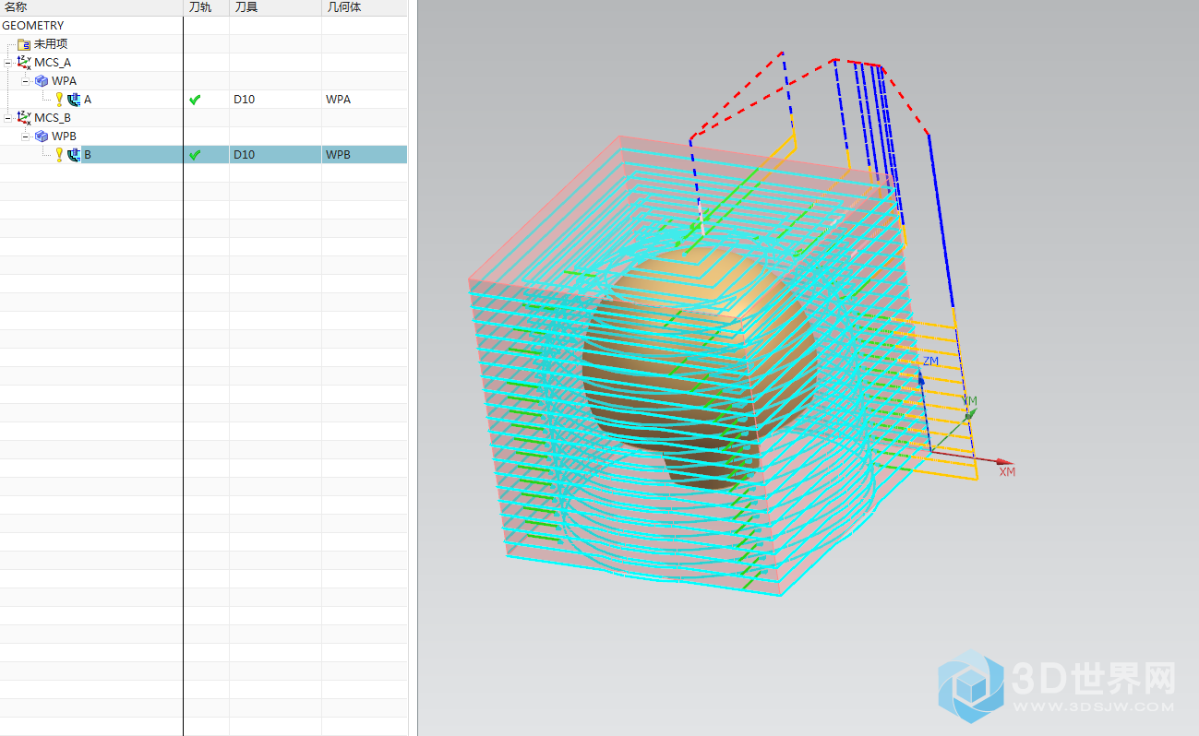Click the ZM axis label in the viewport
The height and width of the screenshot is (736, 1199).
(930, 362)
